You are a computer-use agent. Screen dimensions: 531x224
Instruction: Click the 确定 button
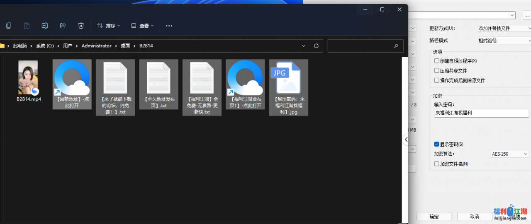(434, 217)
